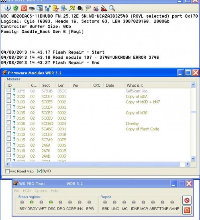200x220 pixels.
Task: Click the yellow database checkmark toolbar icon
Action: tap(56, 8)
